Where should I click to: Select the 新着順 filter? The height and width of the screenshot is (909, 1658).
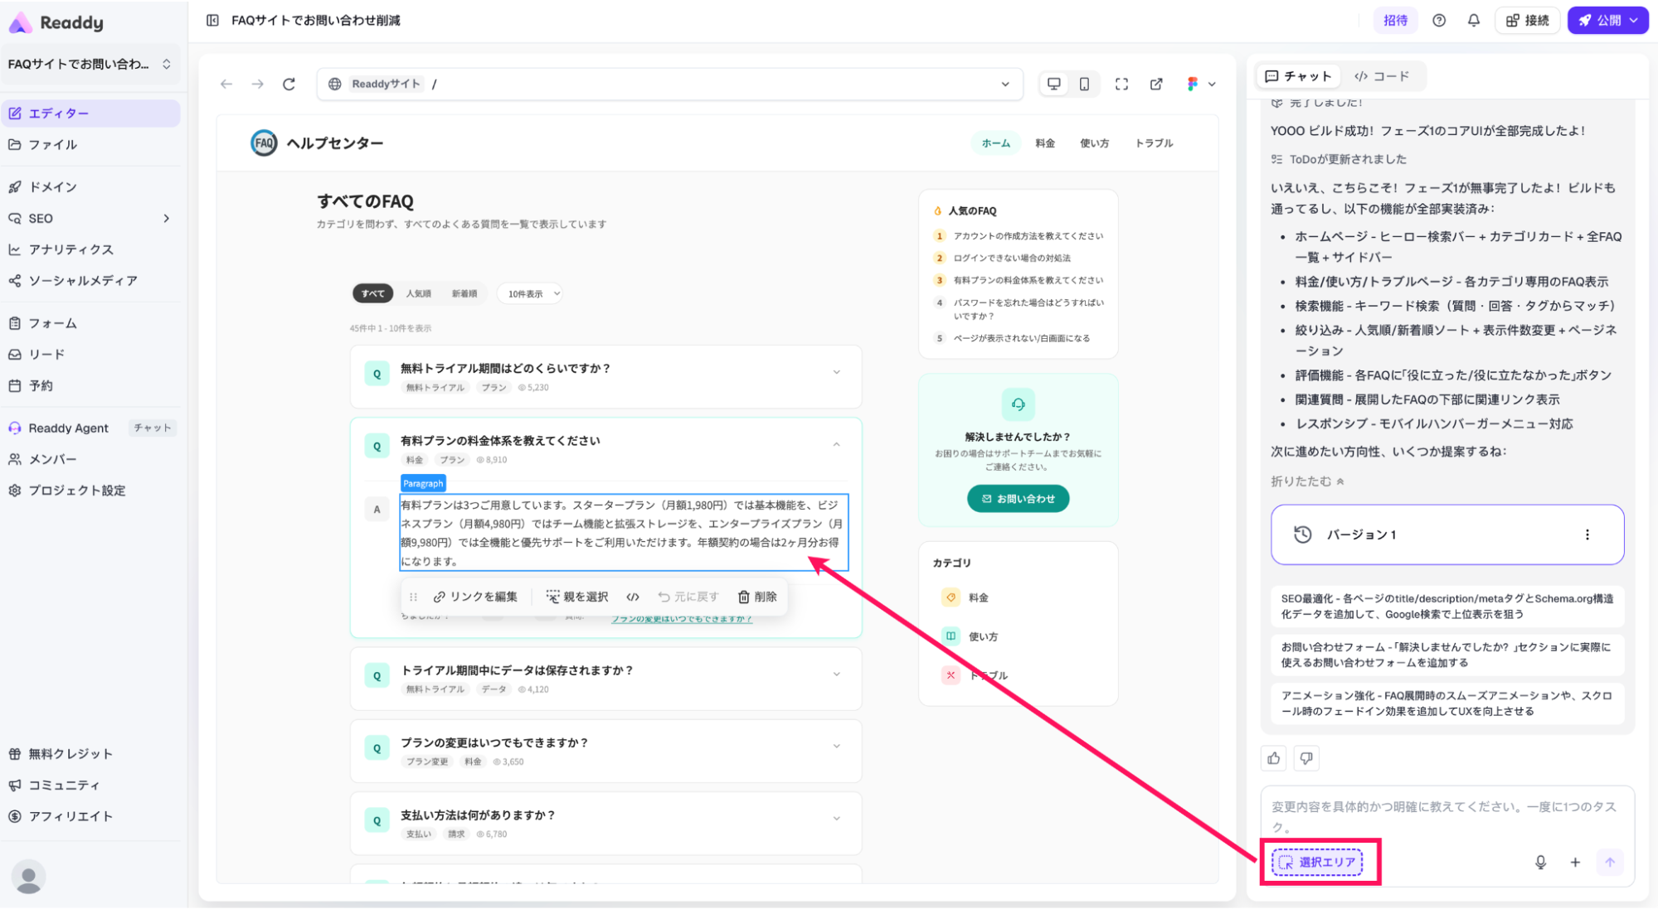464,293
